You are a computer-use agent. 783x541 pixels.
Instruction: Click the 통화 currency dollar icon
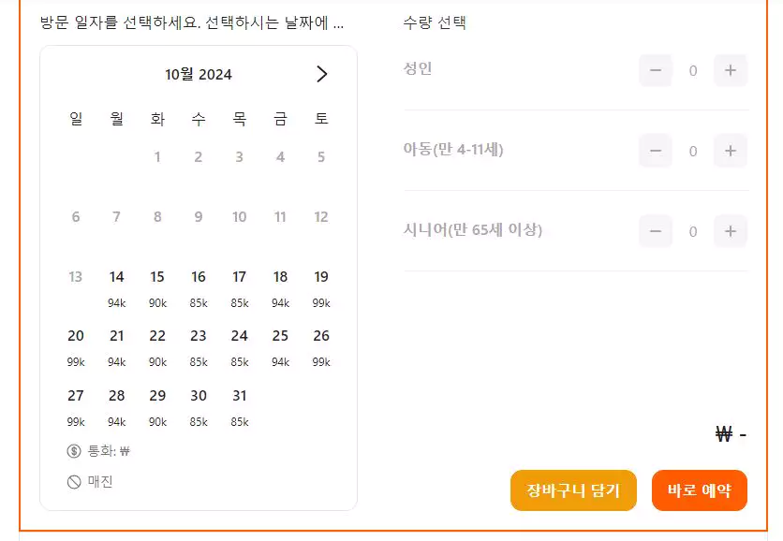click(x=74, y=451)
